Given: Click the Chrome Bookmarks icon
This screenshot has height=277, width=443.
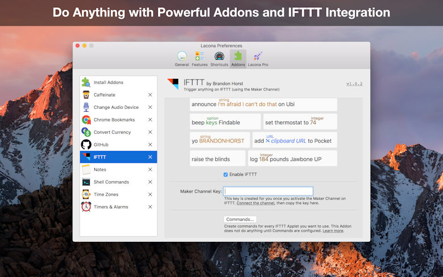Looking at the screenshot, I should [86, 120].
